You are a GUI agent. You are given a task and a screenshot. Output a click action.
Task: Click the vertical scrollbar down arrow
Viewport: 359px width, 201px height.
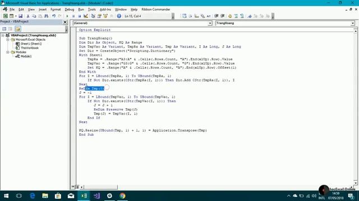(355, 183)
